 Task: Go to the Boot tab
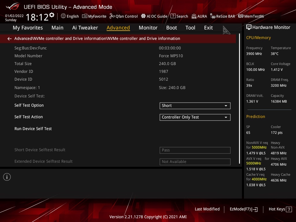tap(171, 28)
